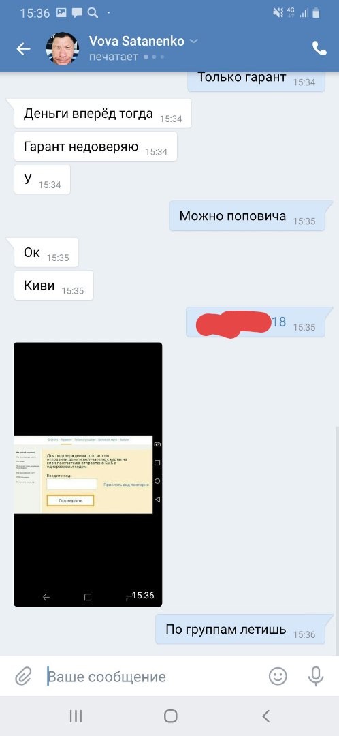Select the "Киви" message bubble

coord(54,286)
